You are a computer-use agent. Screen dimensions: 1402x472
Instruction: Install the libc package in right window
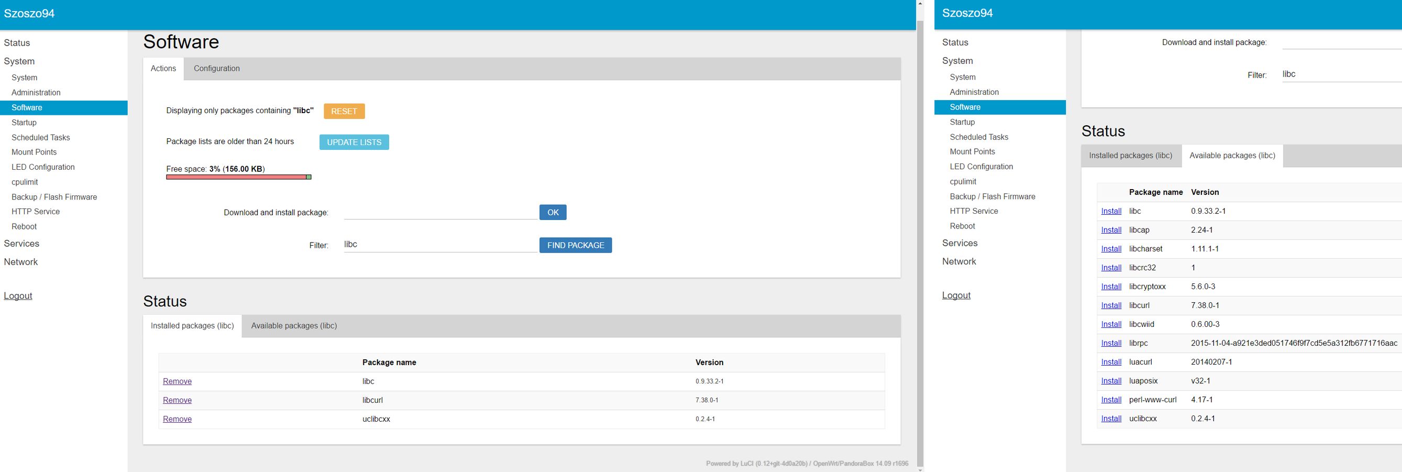point(1111,211)
